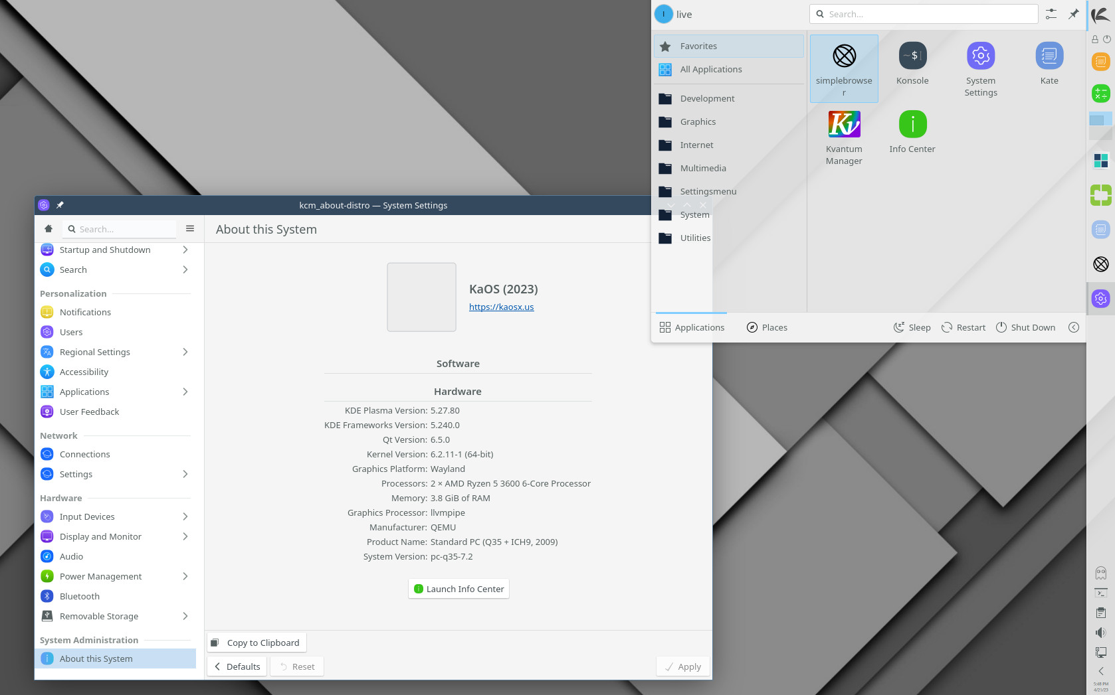Click Launch Info Center button

click(458, 589)
